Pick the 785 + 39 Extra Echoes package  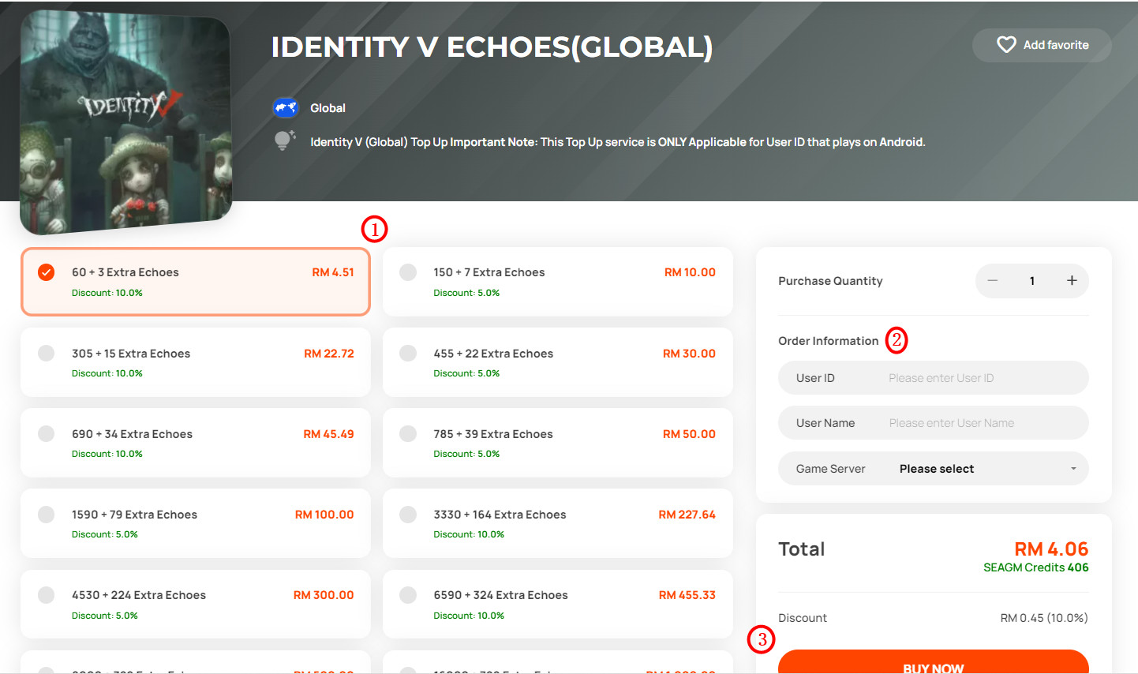[558, 443]
